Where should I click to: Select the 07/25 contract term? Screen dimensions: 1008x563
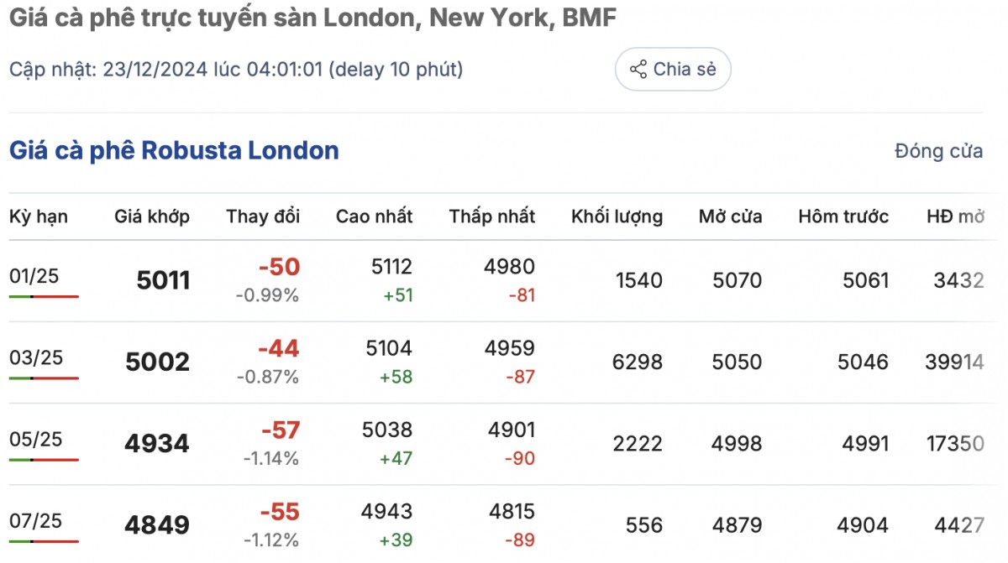tap(36, 521)
